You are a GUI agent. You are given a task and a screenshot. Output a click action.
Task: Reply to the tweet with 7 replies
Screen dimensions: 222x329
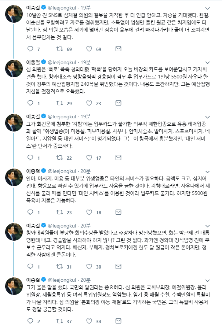31,49
